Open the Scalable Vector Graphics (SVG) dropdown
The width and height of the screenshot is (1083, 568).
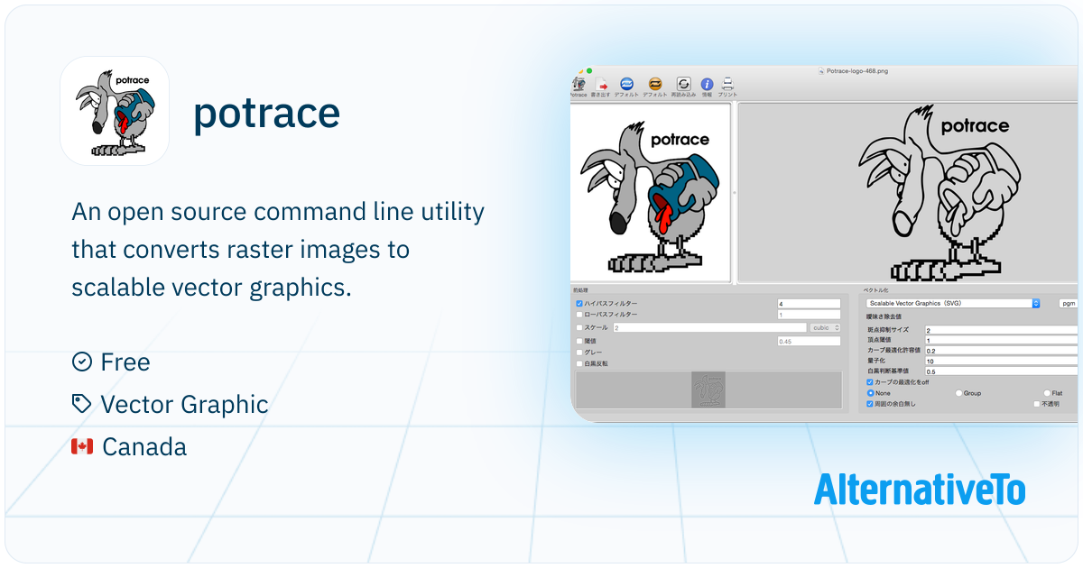(x=953, y=304)
